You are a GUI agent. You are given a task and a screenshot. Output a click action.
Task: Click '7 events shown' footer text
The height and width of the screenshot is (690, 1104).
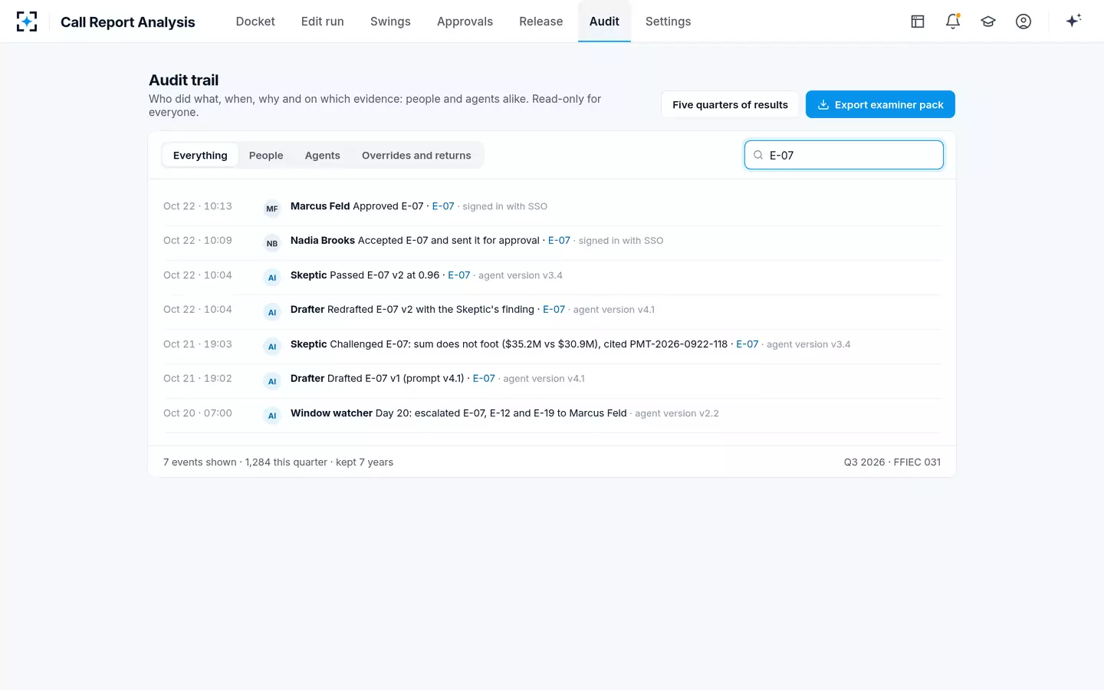coord(200,462)
